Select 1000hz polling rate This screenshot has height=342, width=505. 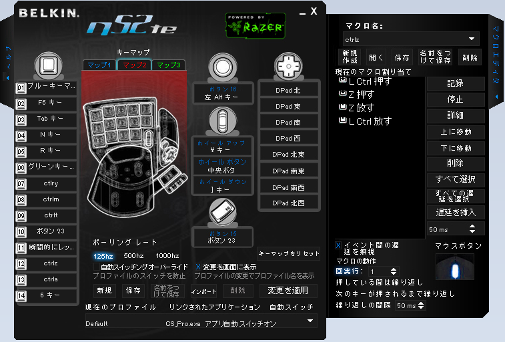(167, 256)
